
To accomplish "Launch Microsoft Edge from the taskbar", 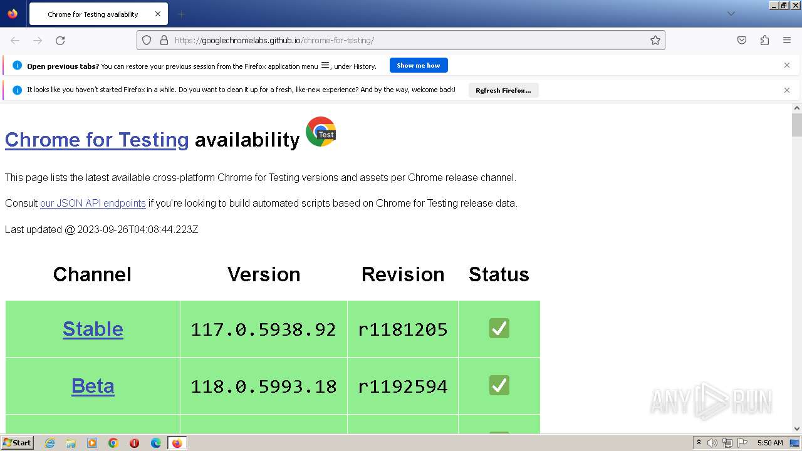I will click(156, 443).
